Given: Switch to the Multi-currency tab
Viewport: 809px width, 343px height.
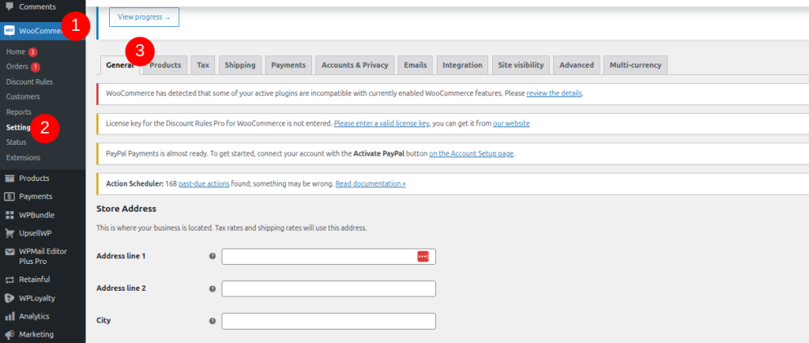Looking at the screenshot, I should [x=635, y=65].
